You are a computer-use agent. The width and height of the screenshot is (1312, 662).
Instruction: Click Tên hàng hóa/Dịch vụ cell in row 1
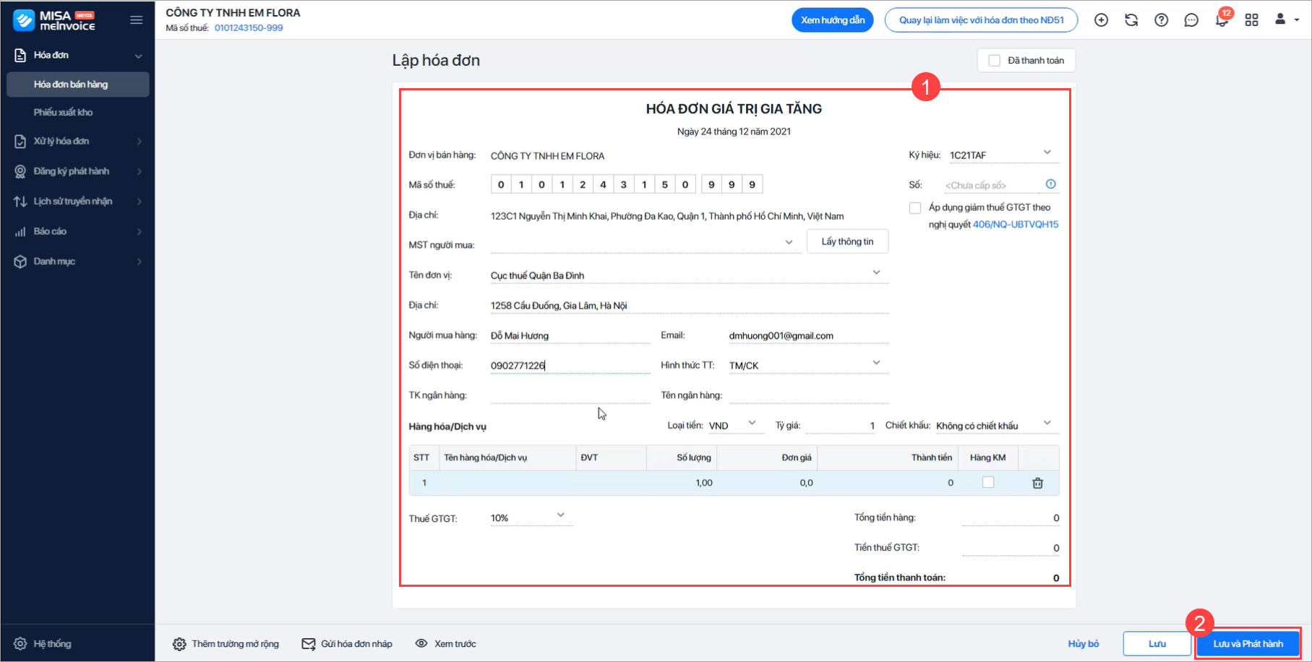pyautogui.click(x=507, y=483)
